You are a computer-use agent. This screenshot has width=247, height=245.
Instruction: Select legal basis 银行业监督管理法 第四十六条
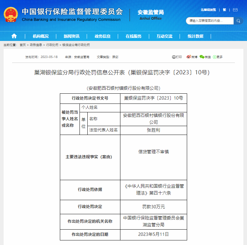coord(153,190)
